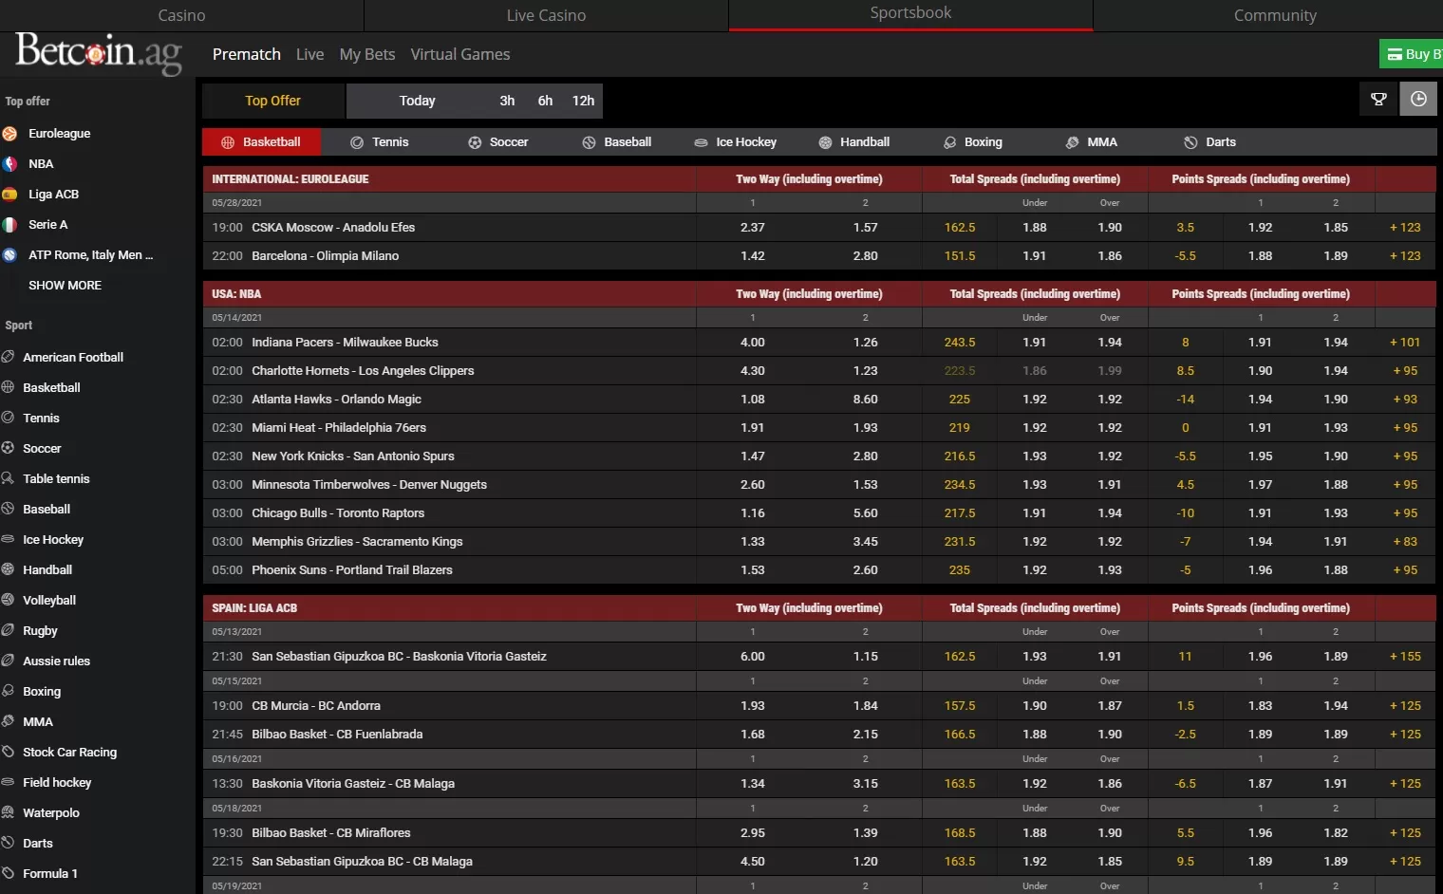Viewport: 1443px width, 894px height.
Task: Click the Soccer ball icon in sport tabs
Action: coord(475,142)
